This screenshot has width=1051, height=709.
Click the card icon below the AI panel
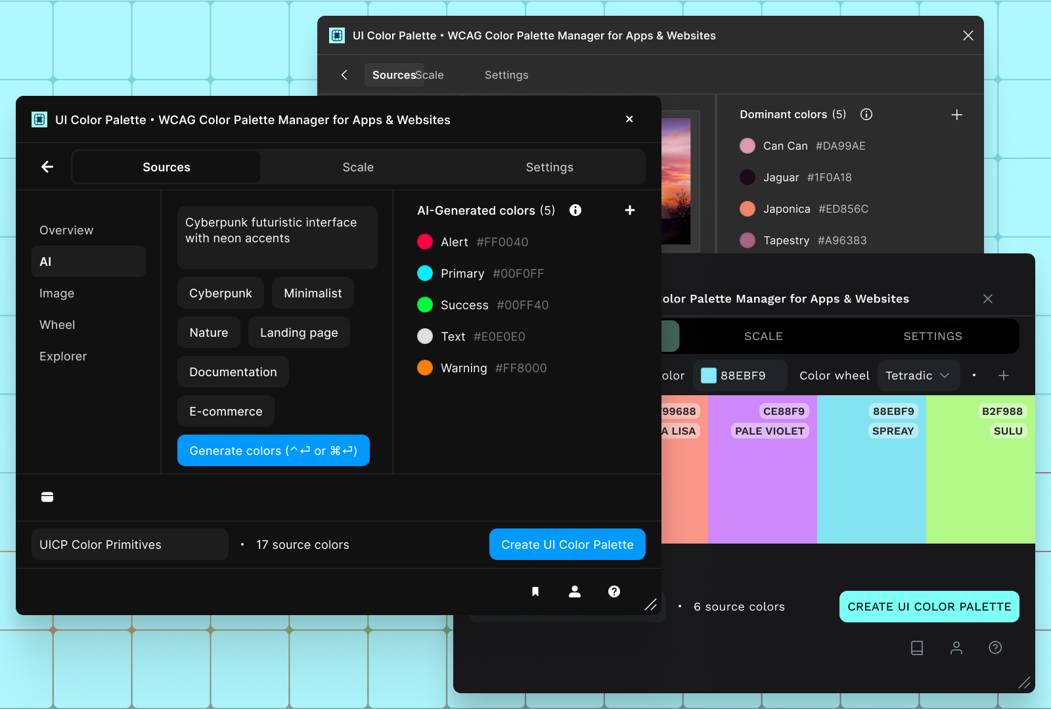[x=47, y=497]
